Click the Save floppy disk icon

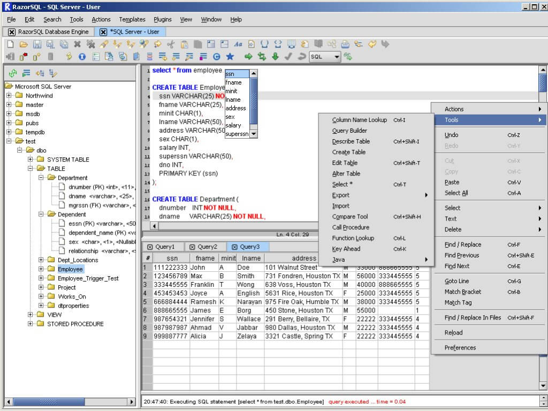(x=37, y=44)
